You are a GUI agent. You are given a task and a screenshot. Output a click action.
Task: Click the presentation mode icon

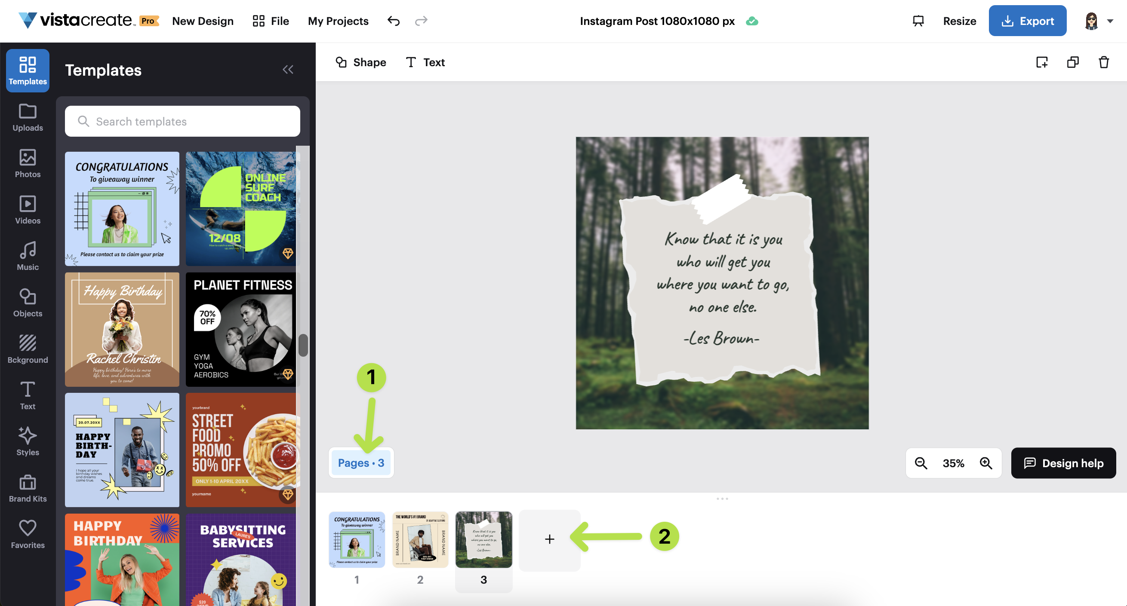(918, 21)
